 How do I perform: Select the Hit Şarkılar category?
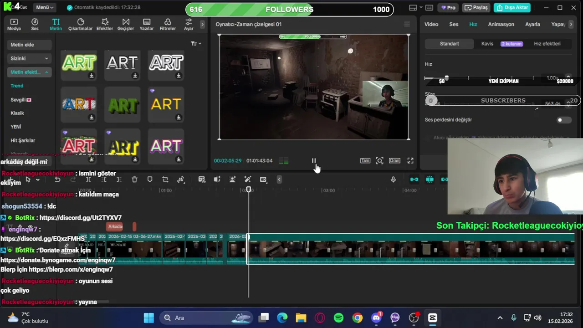point(23,140)
